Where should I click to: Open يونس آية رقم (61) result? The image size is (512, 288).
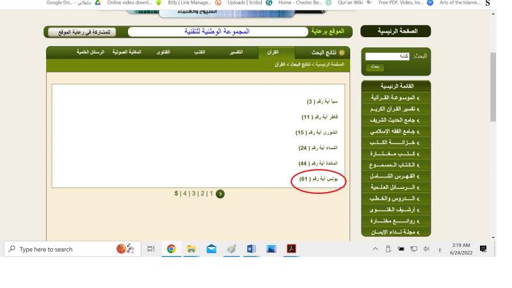tap(318, 179)
